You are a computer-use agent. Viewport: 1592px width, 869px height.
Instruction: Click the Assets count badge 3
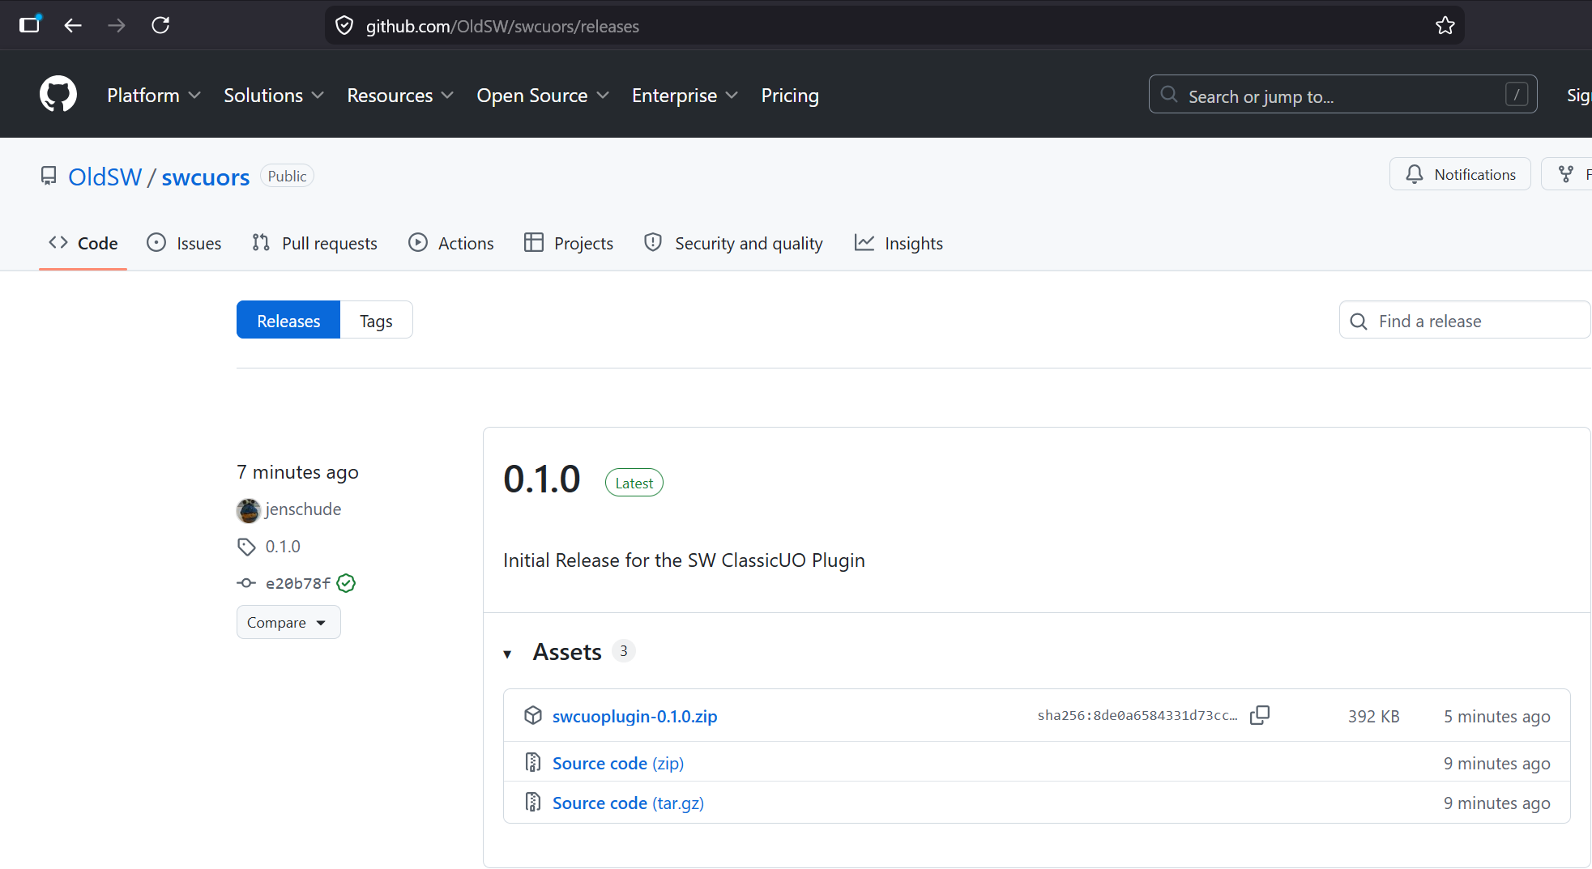pyautogui.click(x=624, y=650)
